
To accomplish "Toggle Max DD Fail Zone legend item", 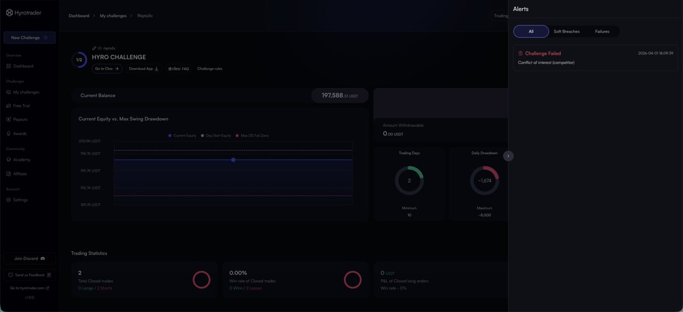I will click(x=253, y=136).
